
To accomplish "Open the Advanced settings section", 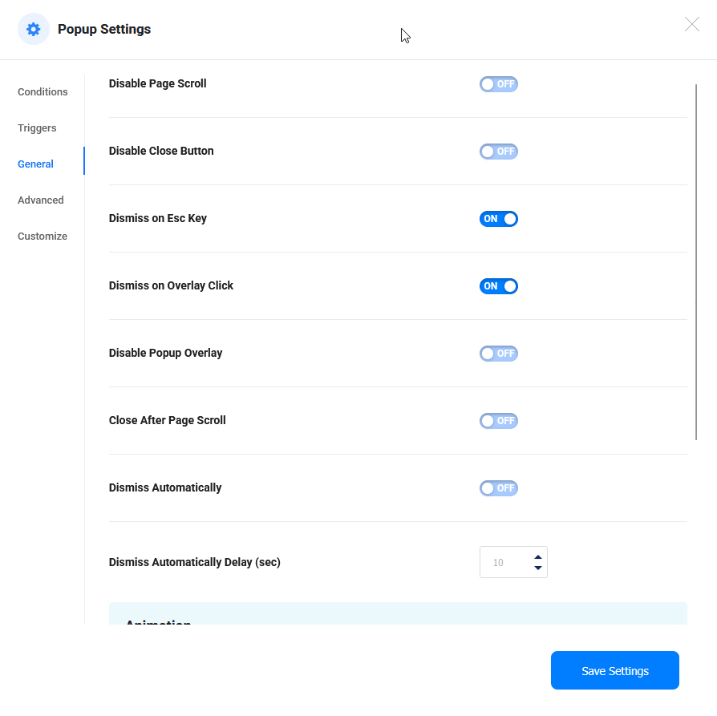I will (40, 200).
